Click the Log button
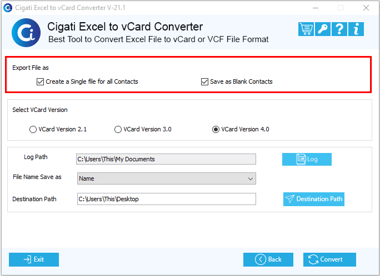 tap(307, 159)
